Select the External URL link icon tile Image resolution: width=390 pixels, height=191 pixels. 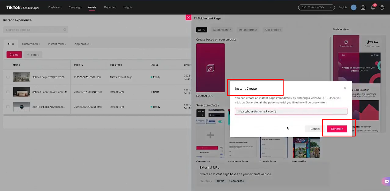click(210, 67)
